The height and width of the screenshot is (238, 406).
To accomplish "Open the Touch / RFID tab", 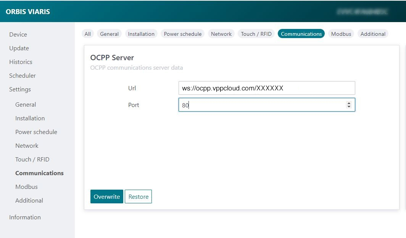I will point(256,34).
